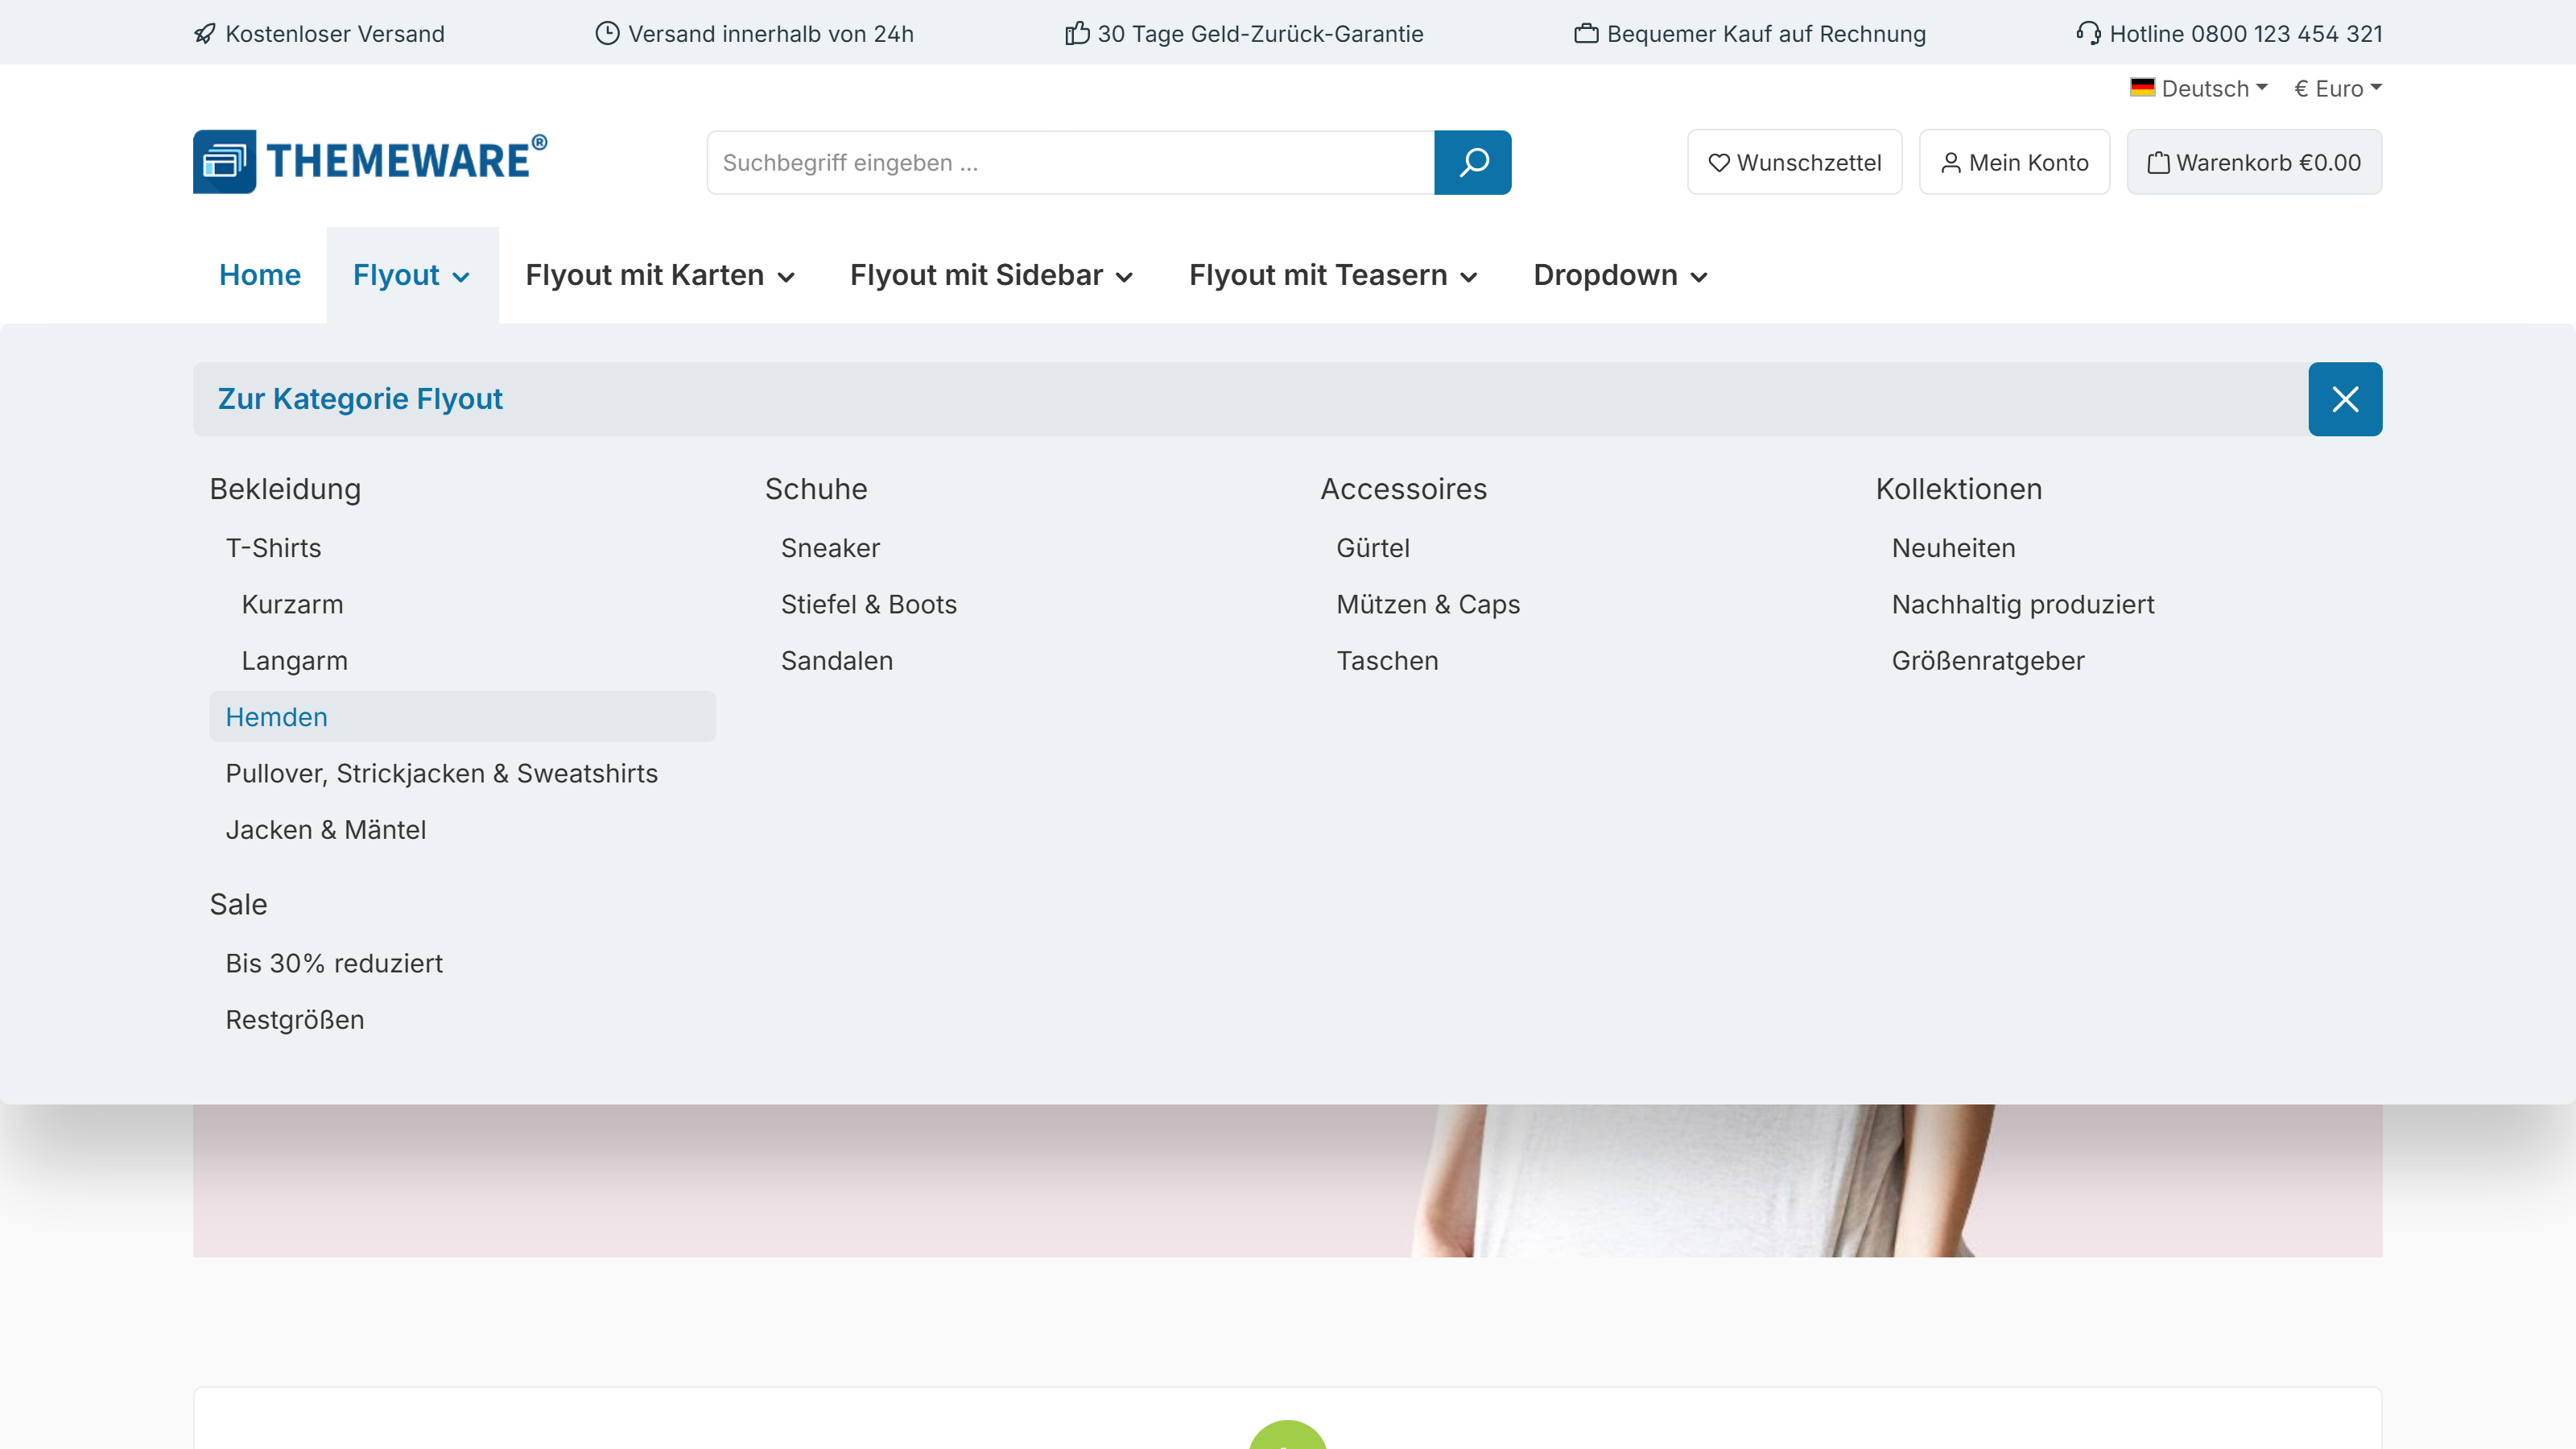This screenshot has height=1449, width=2576.
Task: Select Jacken & Mäntel
Action: click(325, 830)
